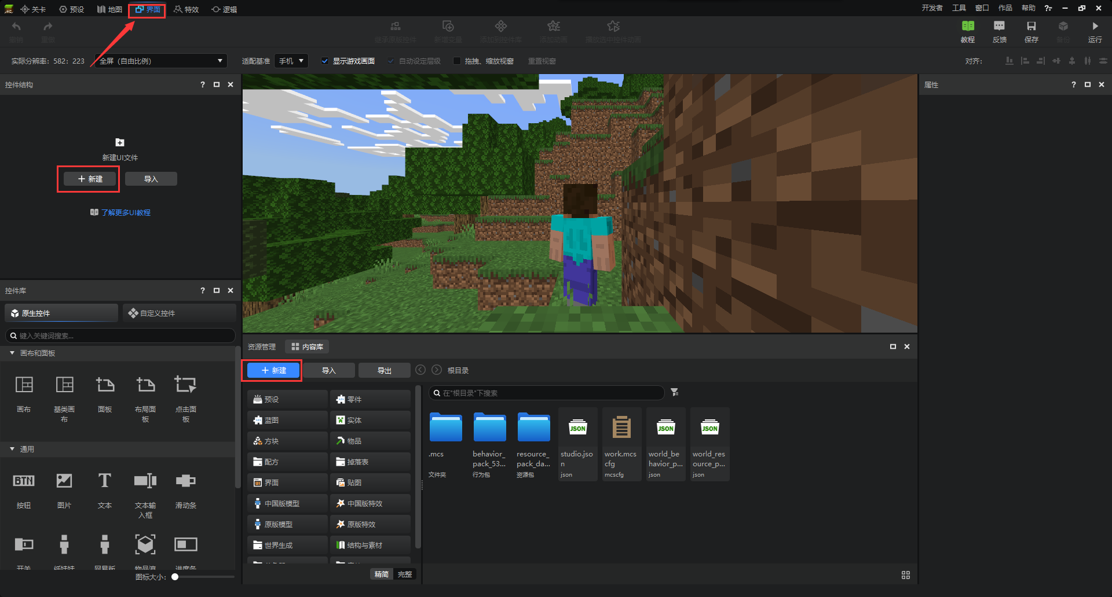Switch to the 内容库 tab

click(307, 347)
